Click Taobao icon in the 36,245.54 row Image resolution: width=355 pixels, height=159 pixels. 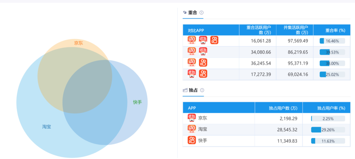pyautogui.click(x=192, y=63)
